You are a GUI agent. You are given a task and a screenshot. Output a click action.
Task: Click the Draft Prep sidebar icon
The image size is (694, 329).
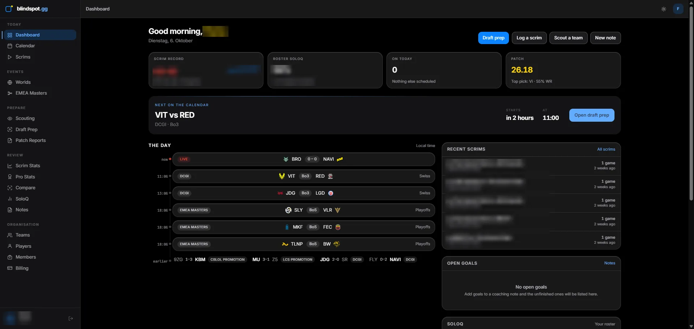(10, 130)
